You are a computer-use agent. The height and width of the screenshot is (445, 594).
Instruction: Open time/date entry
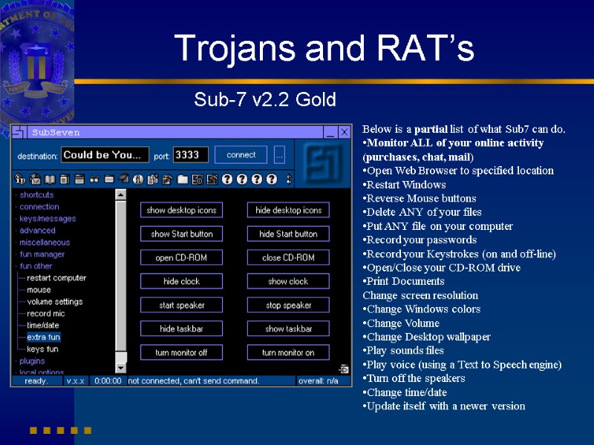(43, 325)
